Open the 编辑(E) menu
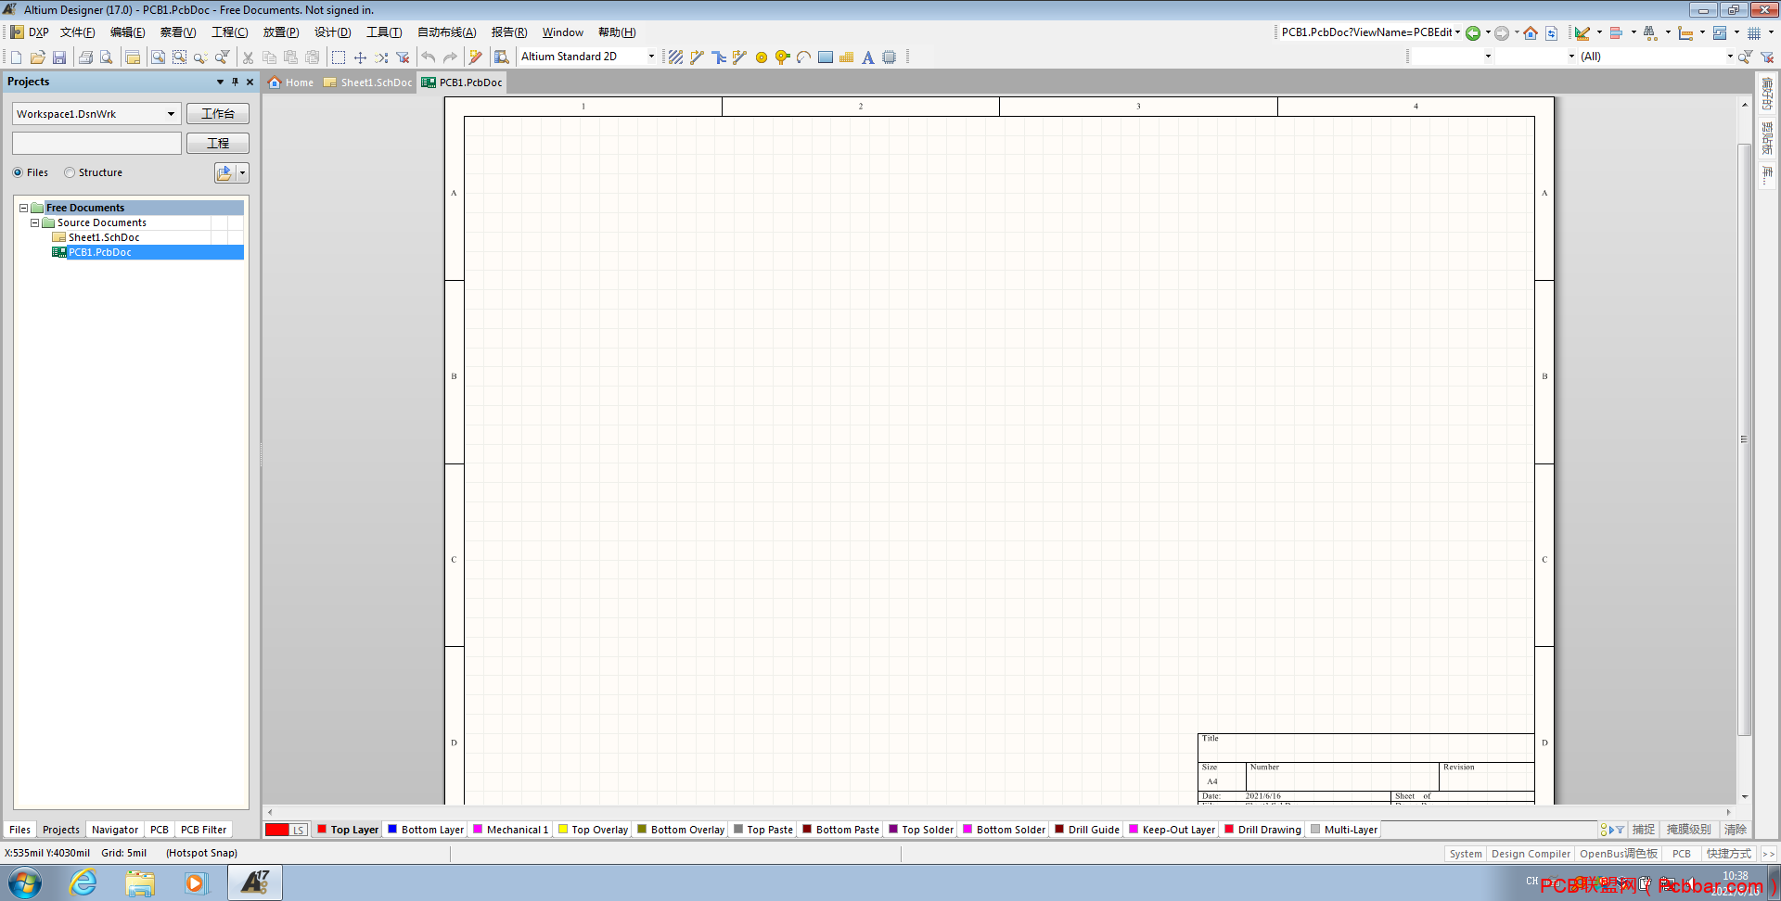Screen dimensions: 1781x901 pyautogui.click(x=128, y=32)
